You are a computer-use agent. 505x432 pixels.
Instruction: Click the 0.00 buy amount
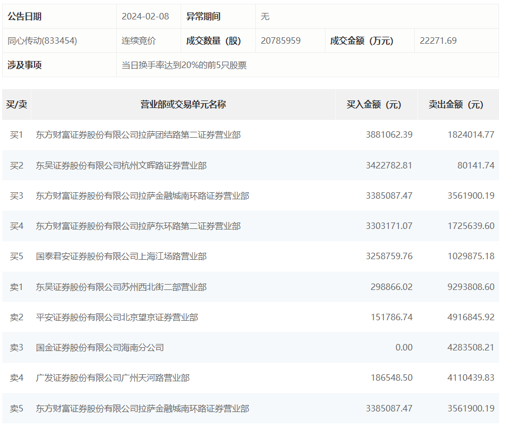(x=404, y=348)
